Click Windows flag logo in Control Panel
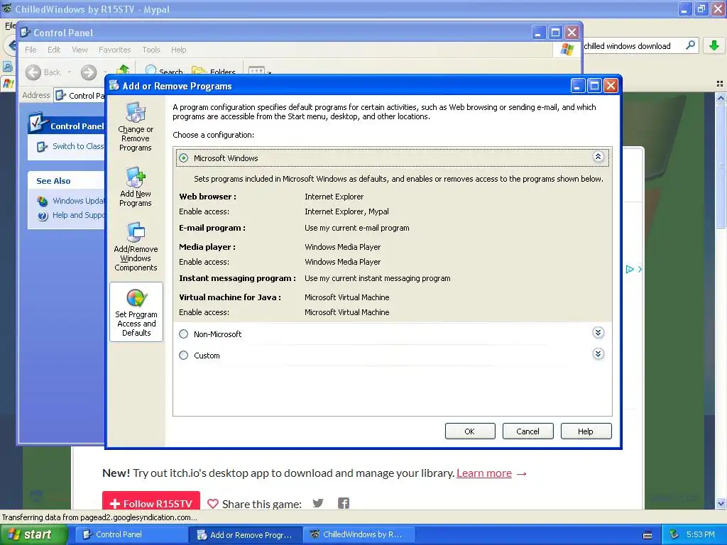The width and height of the screenshot is (727, 545). pyautogui.click(x=567, y=49)
